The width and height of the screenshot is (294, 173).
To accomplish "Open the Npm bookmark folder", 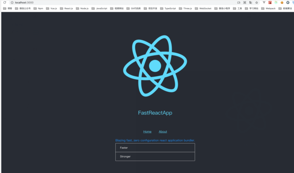I will (38, 9).
